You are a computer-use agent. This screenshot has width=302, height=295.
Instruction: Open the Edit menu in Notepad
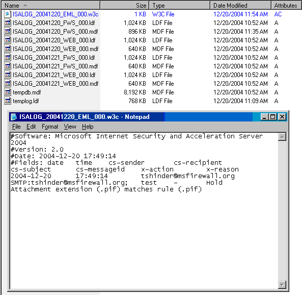point(31,127)
